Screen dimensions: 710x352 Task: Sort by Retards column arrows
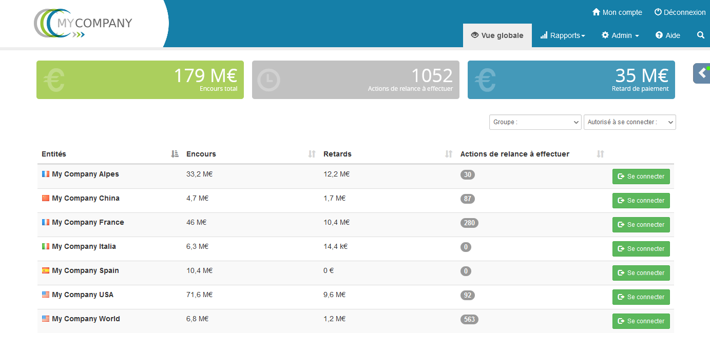(x=449, y=154)
